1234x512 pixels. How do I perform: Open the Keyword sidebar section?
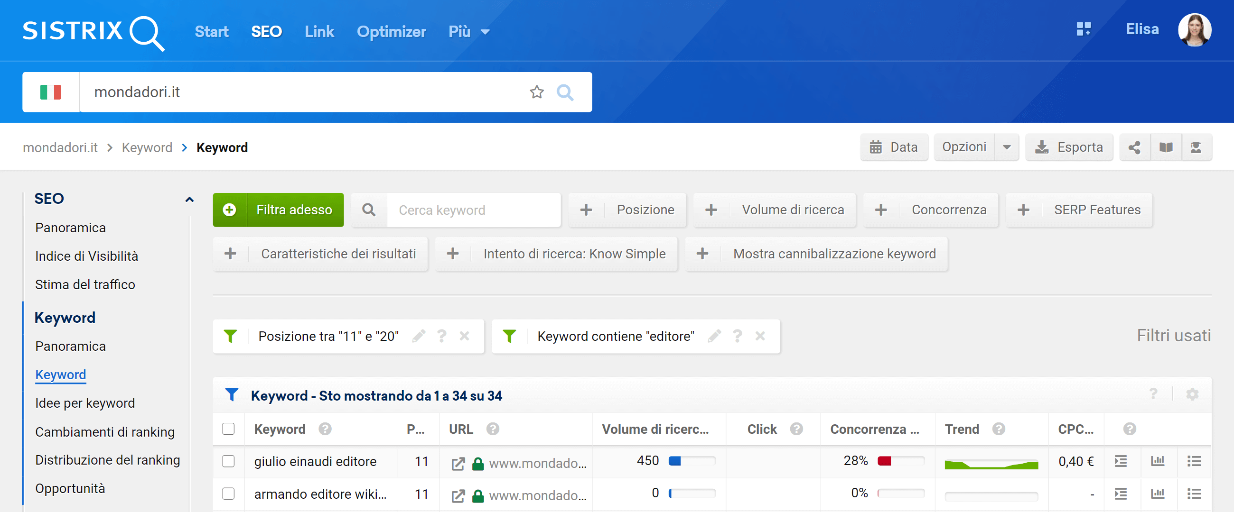[x=66, y=317]
